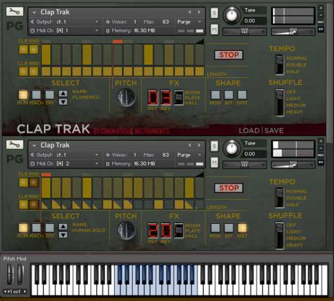334x301 pixels.
Task: Go to previous instrument in bottom header
Action: pyautogui.click(x=190, y=145)
